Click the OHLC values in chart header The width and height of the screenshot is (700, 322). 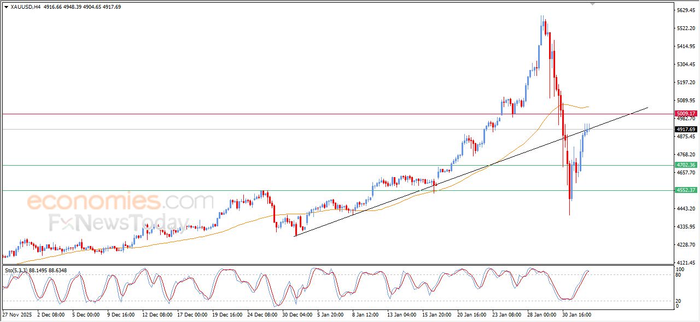(82, 7)
